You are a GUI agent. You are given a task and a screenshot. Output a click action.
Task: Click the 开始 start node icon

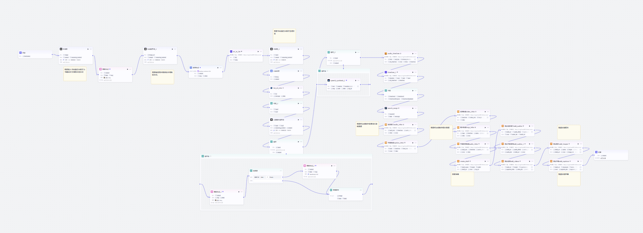(21, 53)
